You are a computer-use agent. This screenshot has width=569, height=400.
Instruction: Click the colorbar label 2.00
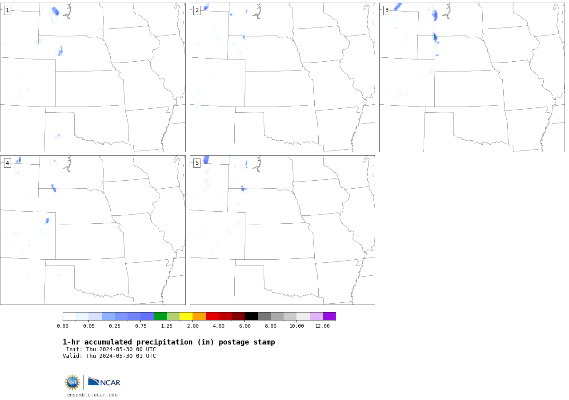coord(193,326)
